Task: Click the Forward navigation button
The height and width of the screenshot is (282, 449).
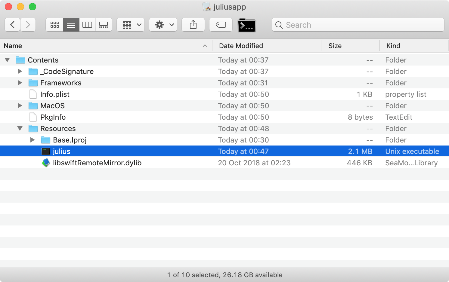Action: pos(28,25)
